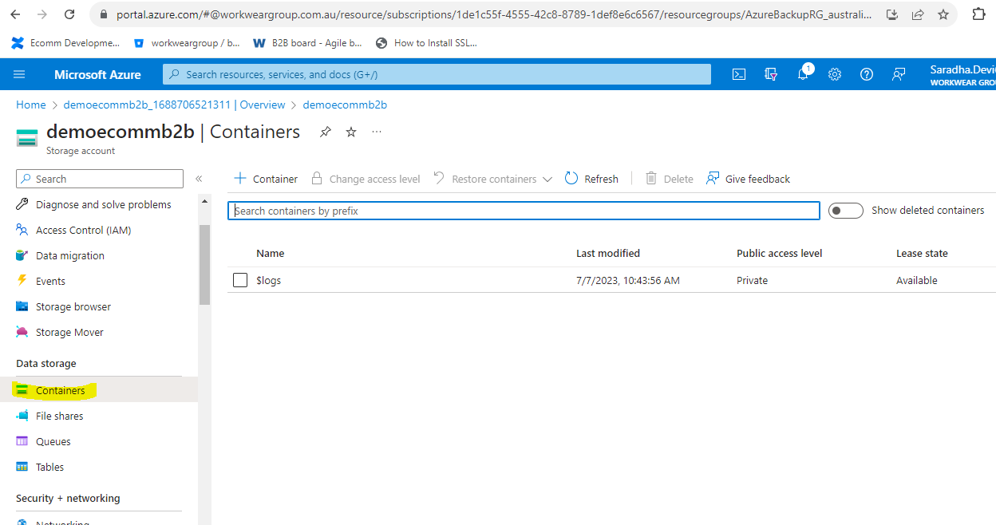
Task: Select Containers under Data storage
Action: 99,390
